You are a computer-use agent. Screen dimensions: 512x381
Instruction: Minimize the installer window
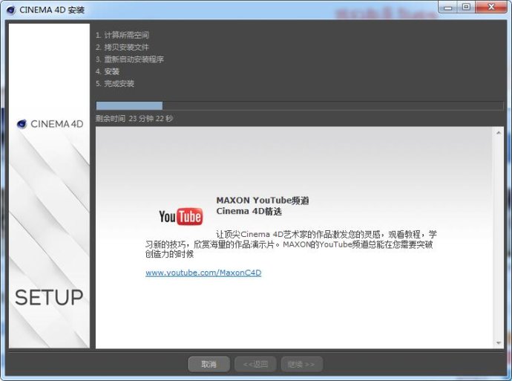(448, 7)
